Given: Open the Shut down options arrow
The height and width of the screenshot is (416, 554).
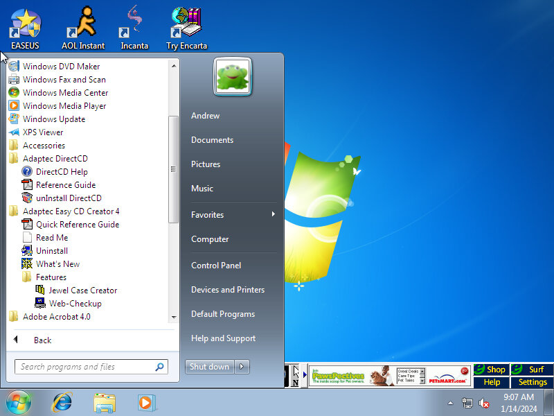Looking at the screenshot, I should coord(242,367).
